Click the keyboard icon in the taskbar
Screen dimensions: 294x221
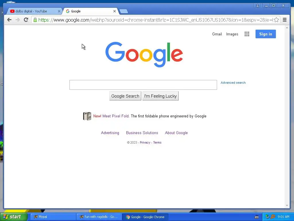click(x=257, y=217)
